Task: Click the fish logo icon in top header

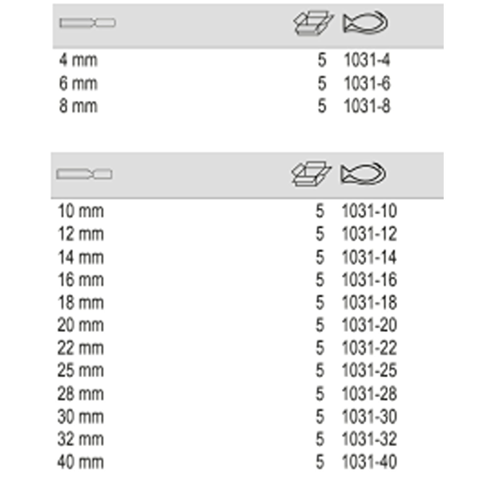Action: pos(365,23)
